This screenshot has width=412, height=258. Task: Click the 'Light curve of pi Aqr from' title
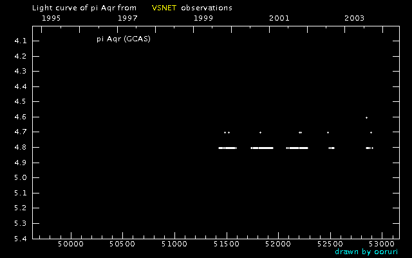pos(84,8)
